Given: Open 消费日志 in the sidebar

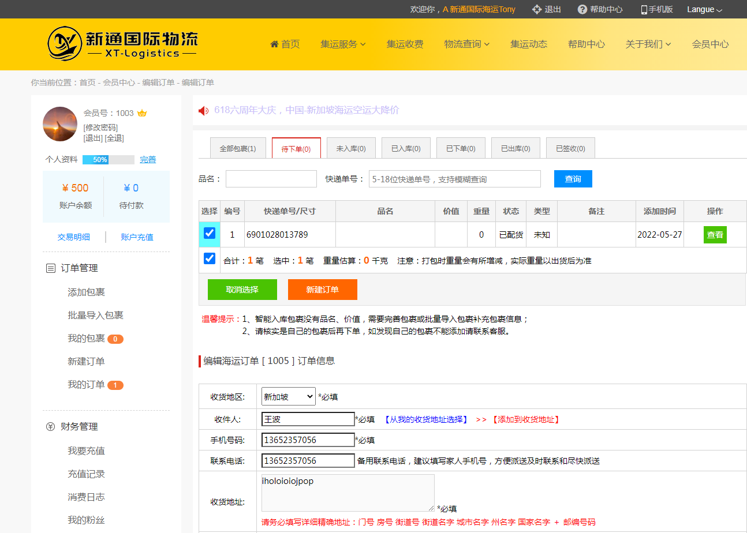Looking at the screenshot, I should (x=87, y=497).
